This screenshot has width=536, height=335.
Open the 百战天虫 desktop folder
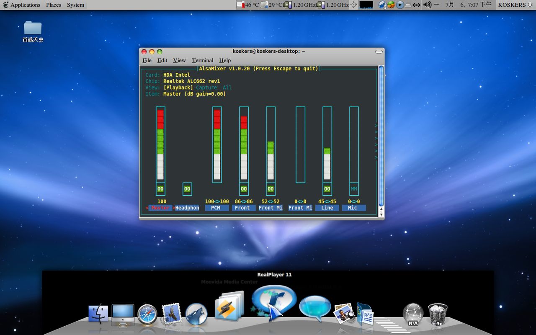point(33,28)
